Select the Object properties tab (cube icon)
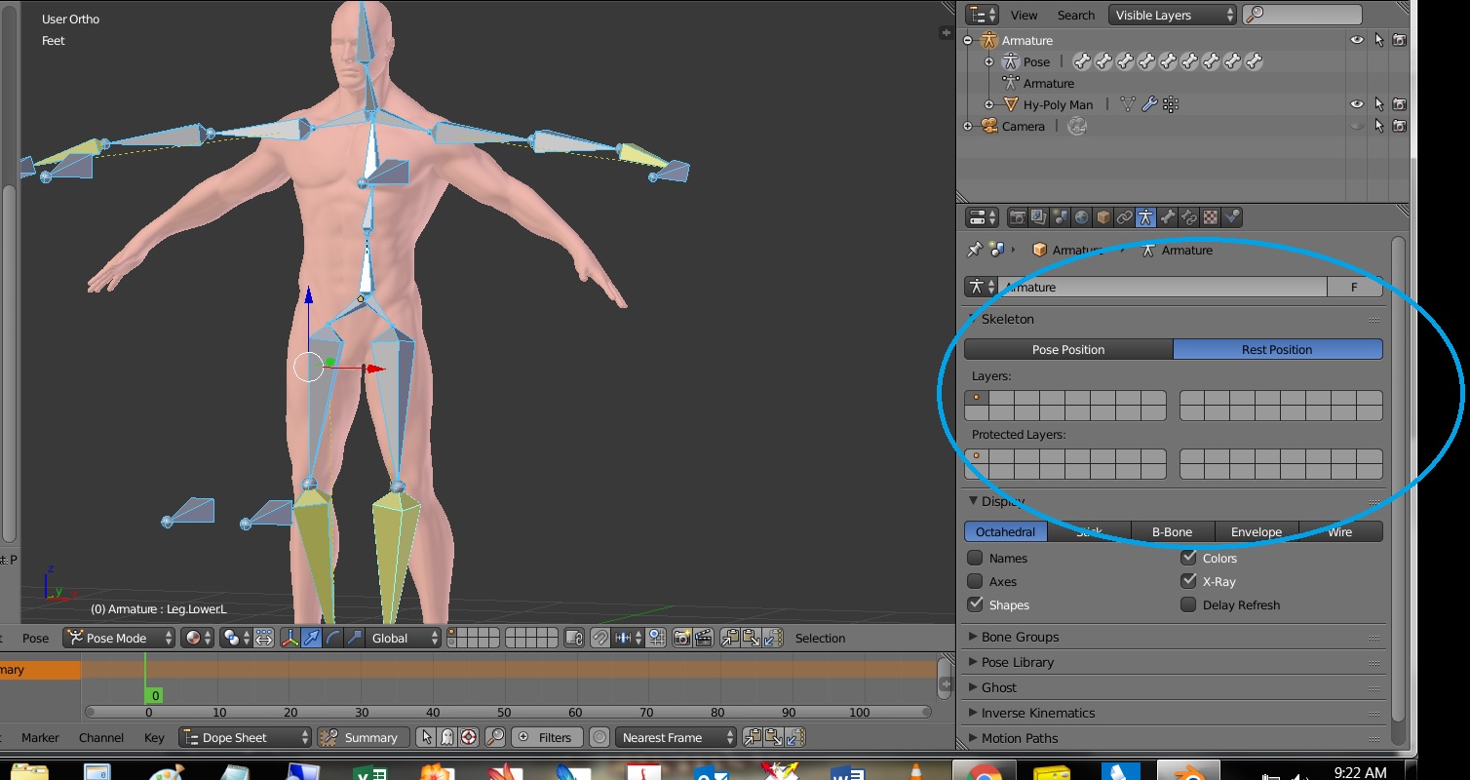 click(x=1101, y=216)
